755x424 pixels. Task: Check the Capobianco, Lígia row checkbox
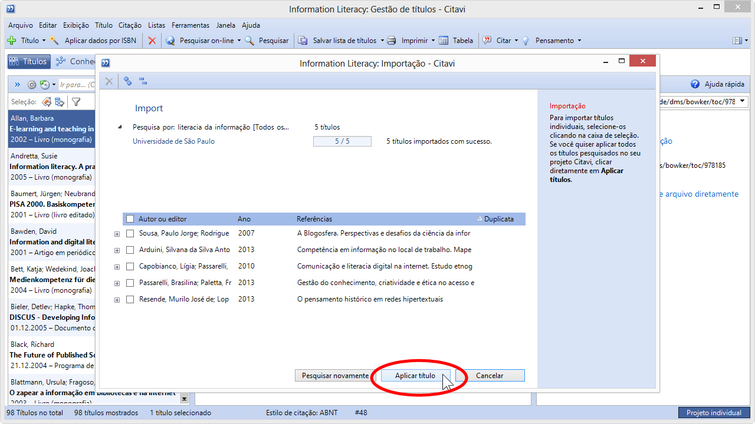point(130,267)
